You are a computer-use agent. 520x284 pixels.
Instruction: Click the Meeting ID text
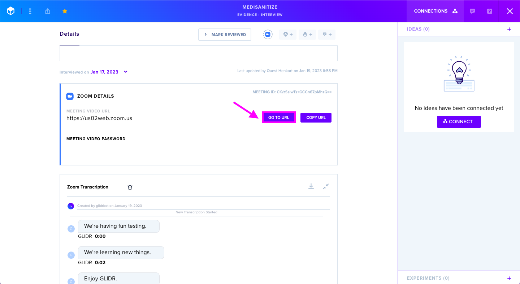point(292,92)
